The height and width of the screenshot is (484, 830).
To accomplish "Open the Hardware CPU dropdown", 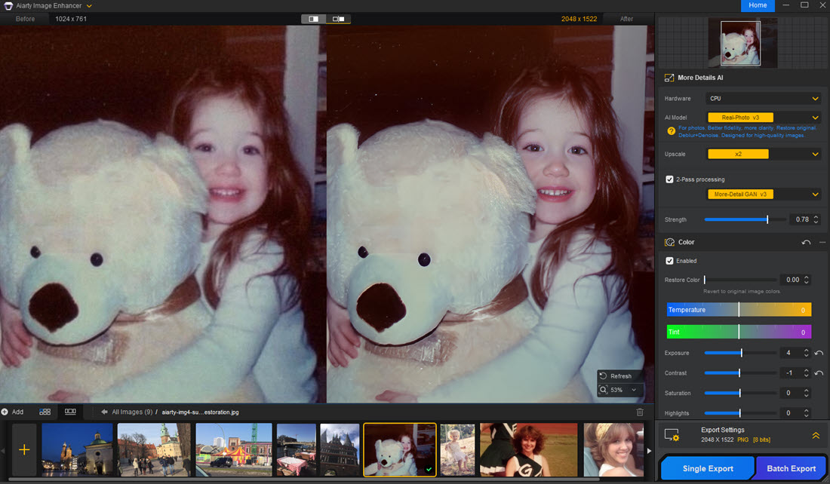I will (764, 99).
